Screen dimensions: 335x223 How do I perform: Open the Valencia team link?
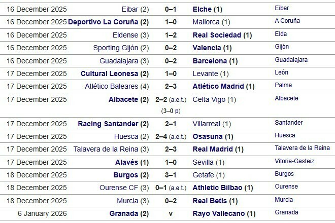[207, 48]
